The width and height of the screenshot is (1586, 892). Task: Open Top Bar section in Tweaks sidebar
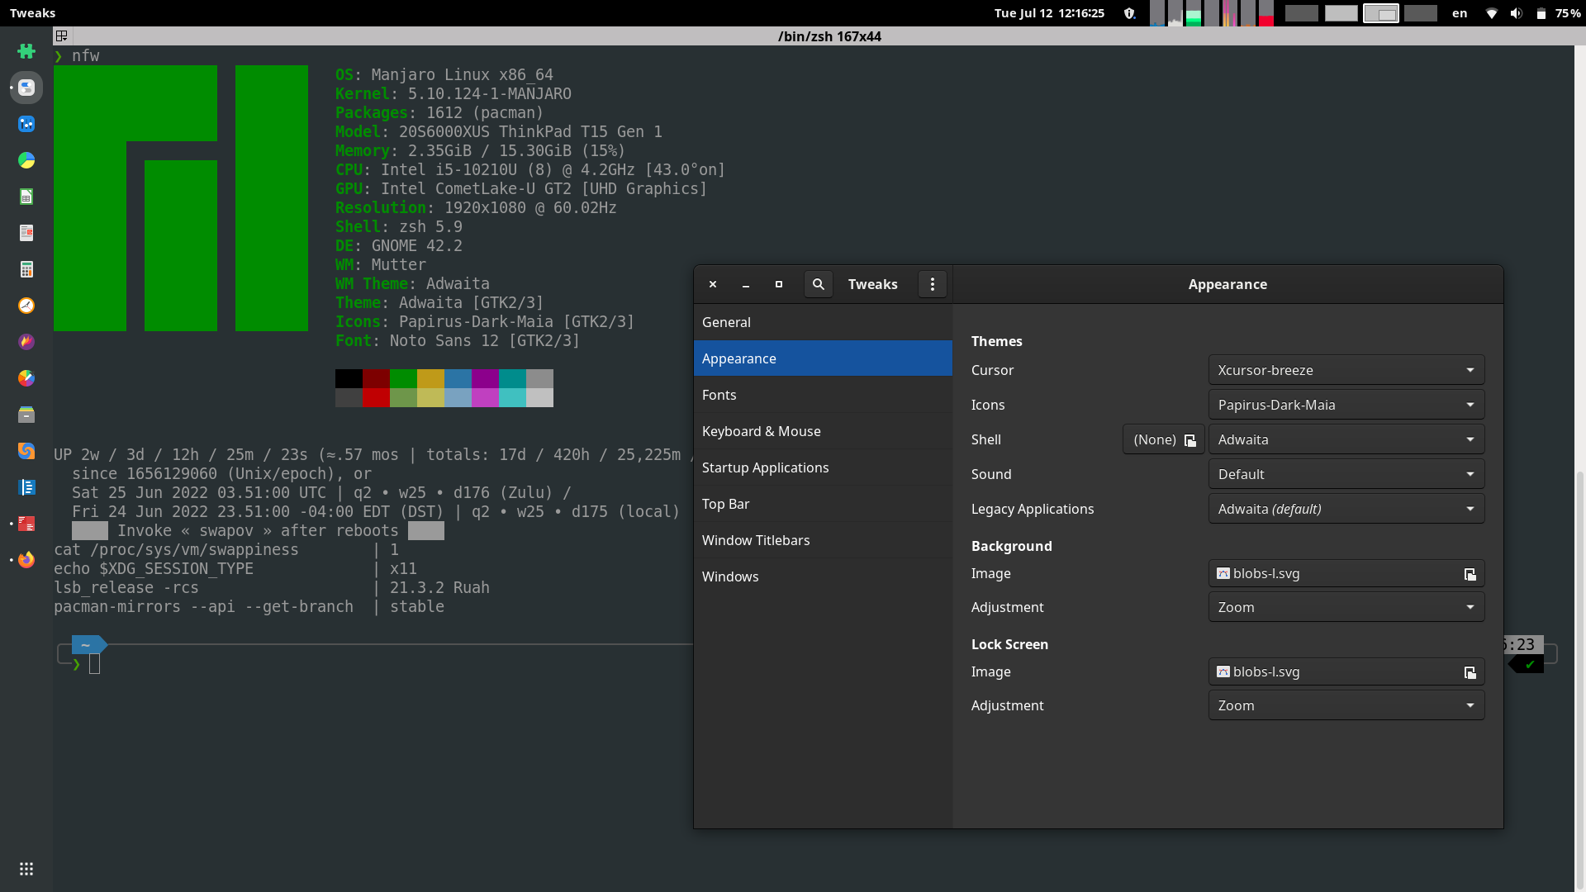pos(823,504)
